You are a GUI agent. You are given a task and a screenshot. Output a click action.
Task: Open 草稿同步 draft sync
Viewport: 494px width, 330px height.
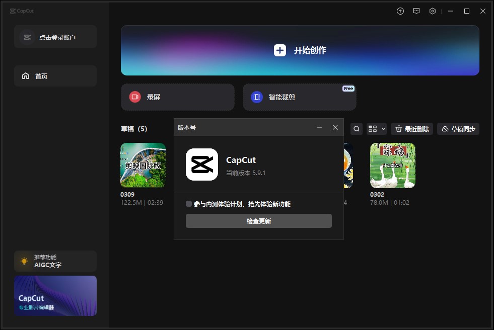click(x=458, y=129)
